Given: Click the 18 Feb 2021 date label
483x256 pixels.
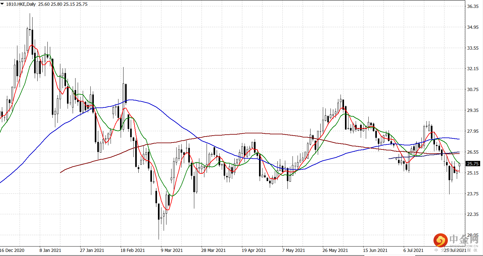Looking at the screenshot, I should pos(132,250).
